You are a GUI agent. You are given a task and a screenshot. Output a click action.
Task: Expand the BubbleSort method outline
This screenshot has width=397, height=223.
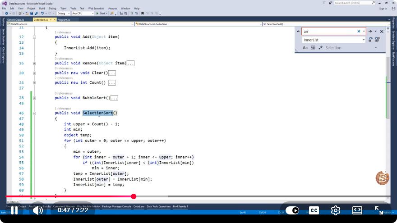34,98
